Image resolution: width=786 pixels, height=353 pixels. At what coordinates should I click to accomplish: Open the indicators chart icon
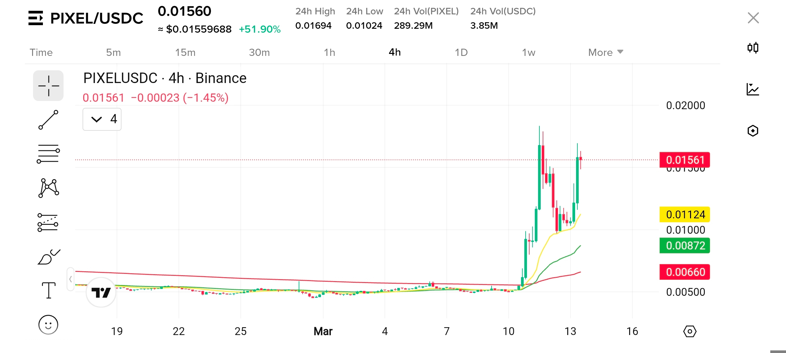pyautogui.click(x=753, y=89)
